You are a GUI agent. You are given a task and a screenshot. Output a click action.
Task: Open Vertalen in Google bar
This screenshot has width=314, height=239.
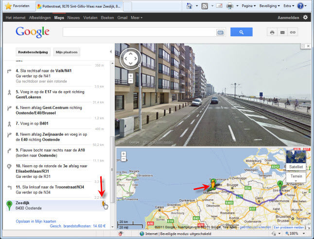[x=90, y=17]
